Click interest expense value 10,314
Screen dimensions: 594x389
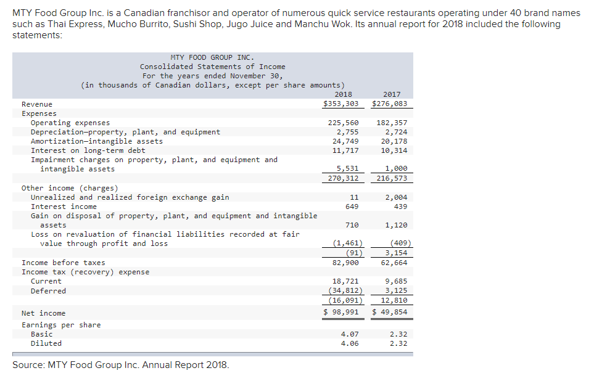[x=394, y=150]
